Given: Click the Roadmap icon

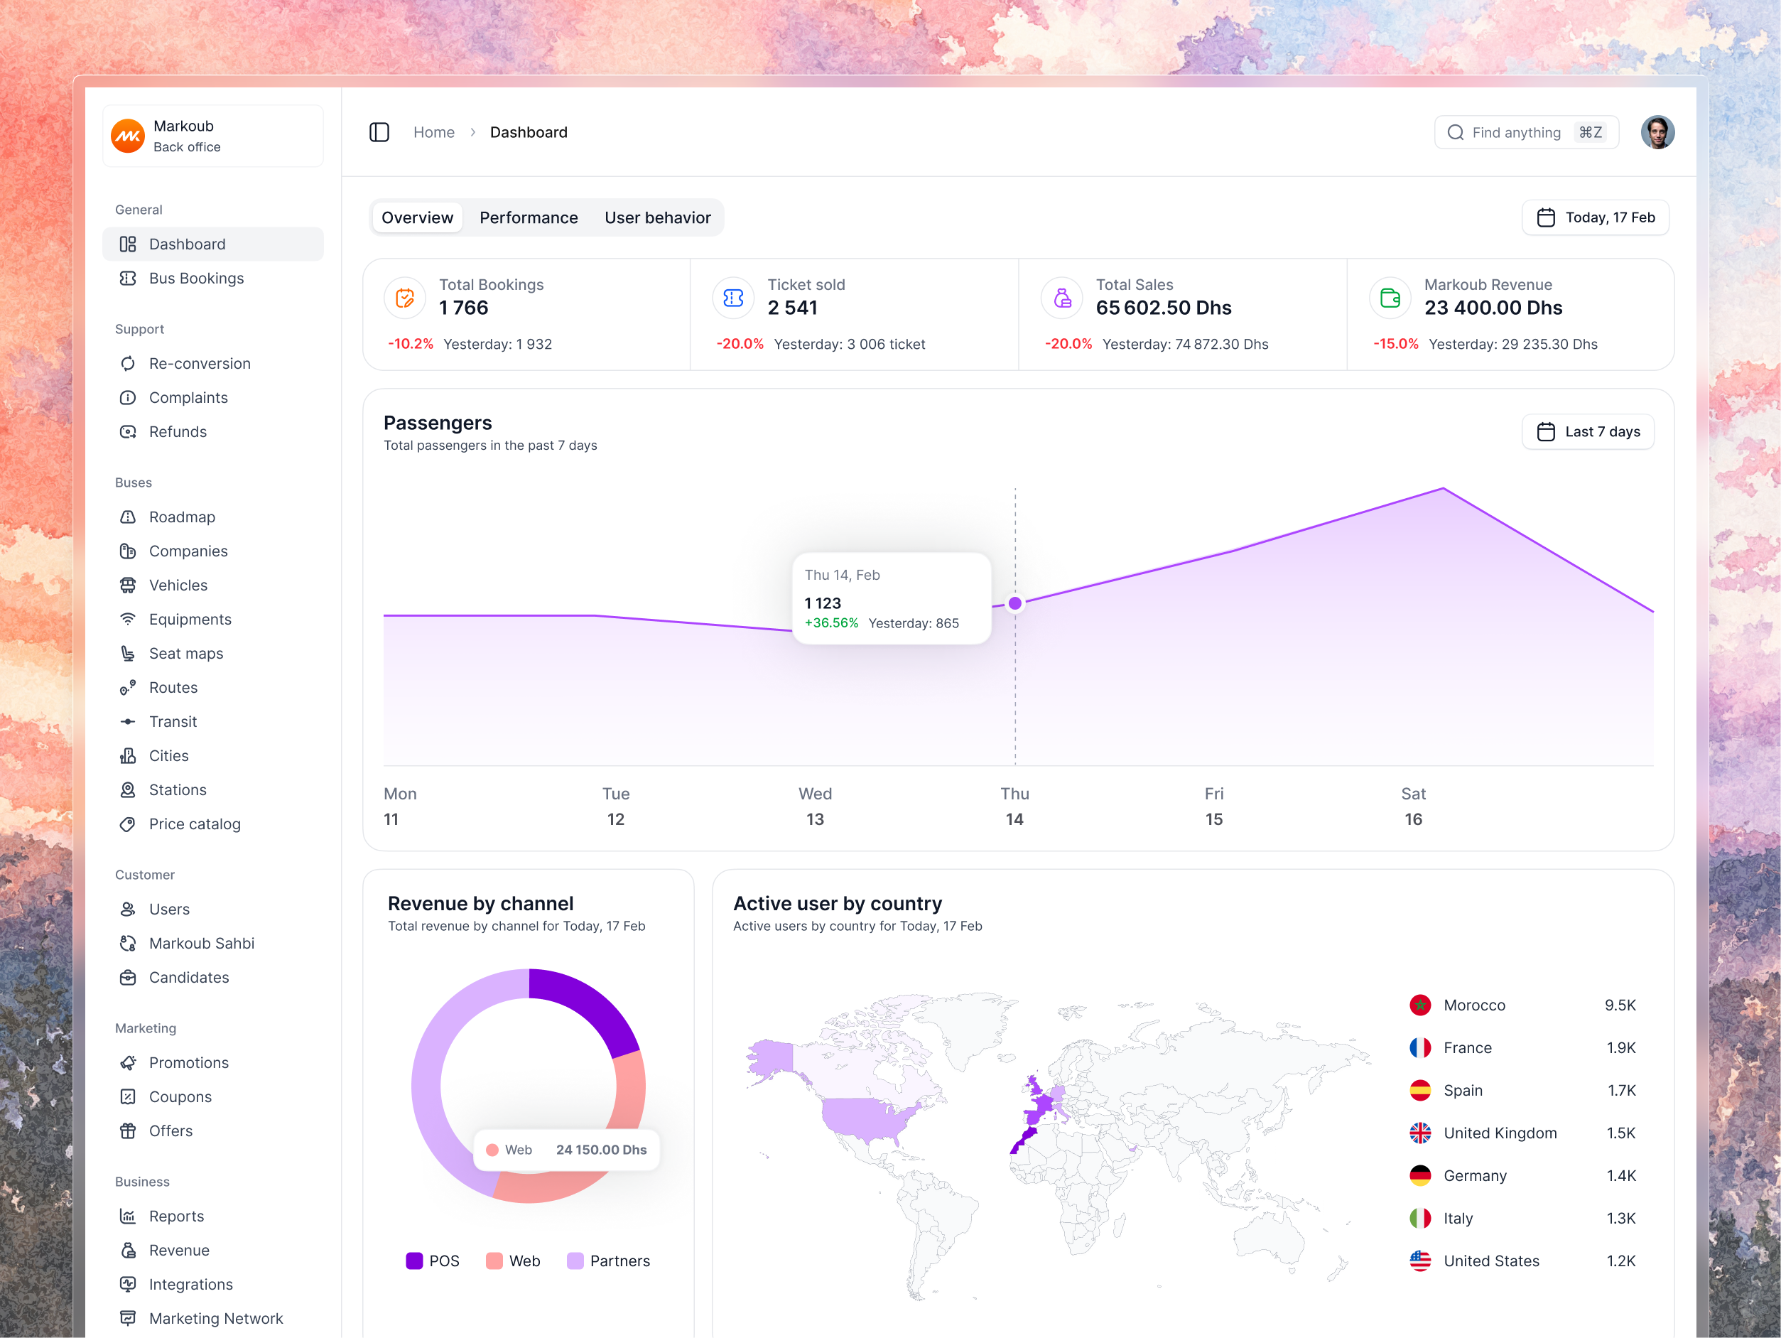Looking at the screenshot, I should [x=128, y=517].
